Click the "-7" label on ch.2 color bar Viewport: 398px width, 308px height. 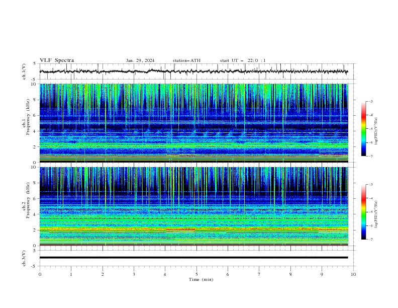[x=370, y=239]
